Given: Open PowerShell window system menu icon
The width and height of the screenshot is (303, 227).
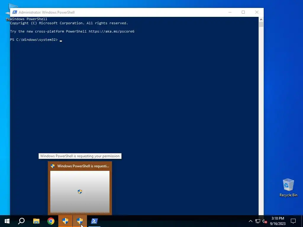Looking at the screenshot, I should pyautogui.click(x=15, y=12).
